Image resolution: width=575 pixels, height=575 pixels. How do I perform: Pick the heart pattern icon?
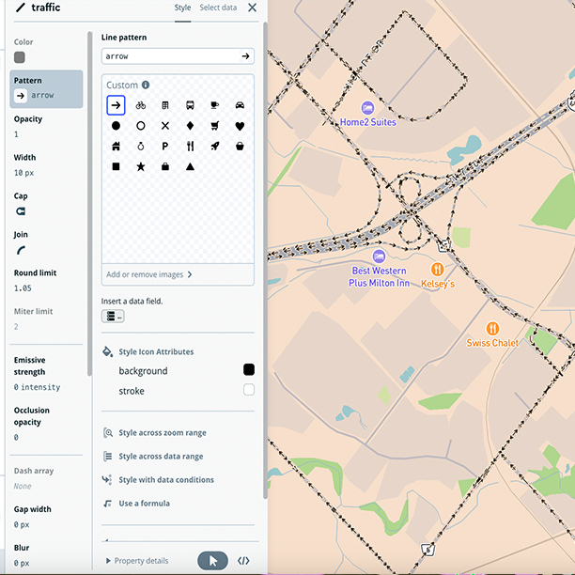240,126
